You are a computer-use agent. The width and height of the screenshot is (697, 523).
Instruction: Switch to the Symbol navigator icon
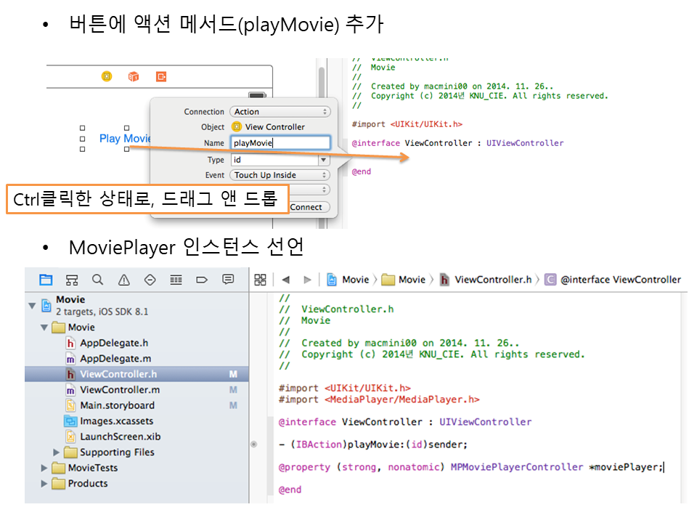click(x=72, y=280)
